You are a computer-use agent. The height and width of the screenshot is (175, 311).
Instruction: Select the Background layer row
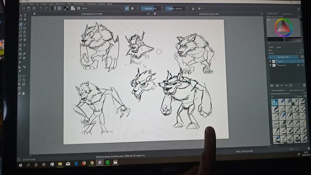tap(286, 65)
